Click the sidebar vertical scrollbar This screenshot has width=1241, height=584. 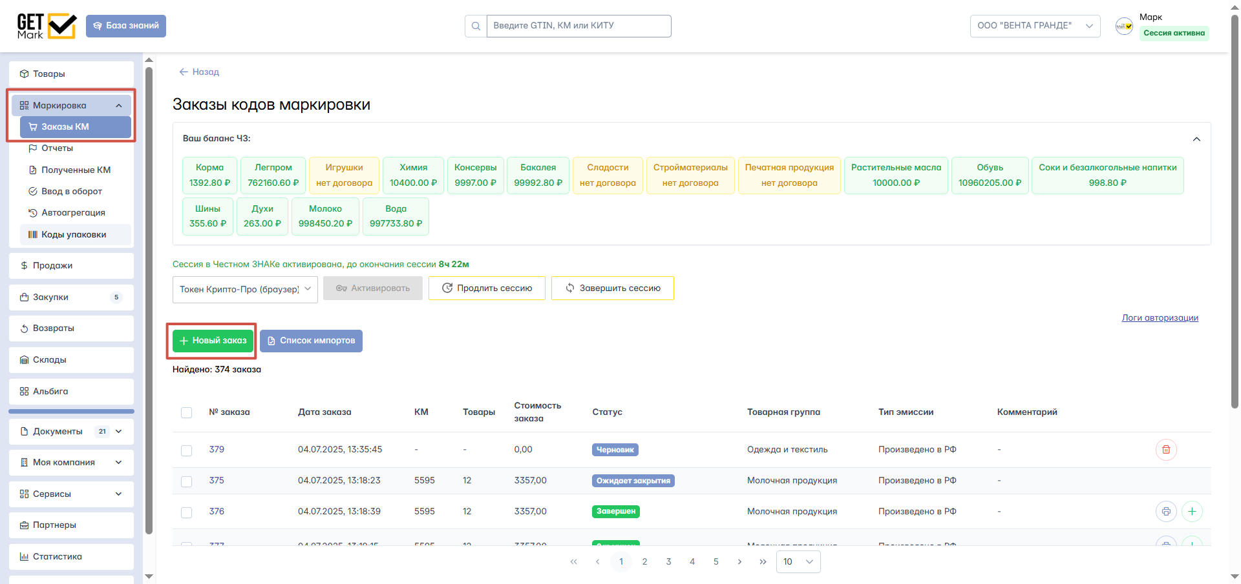(x=149, y=297)
